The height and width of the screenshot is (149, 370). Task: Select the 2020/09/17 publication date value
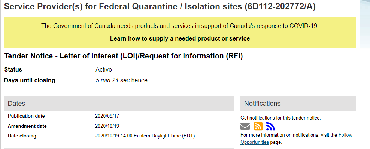[107, 116]
